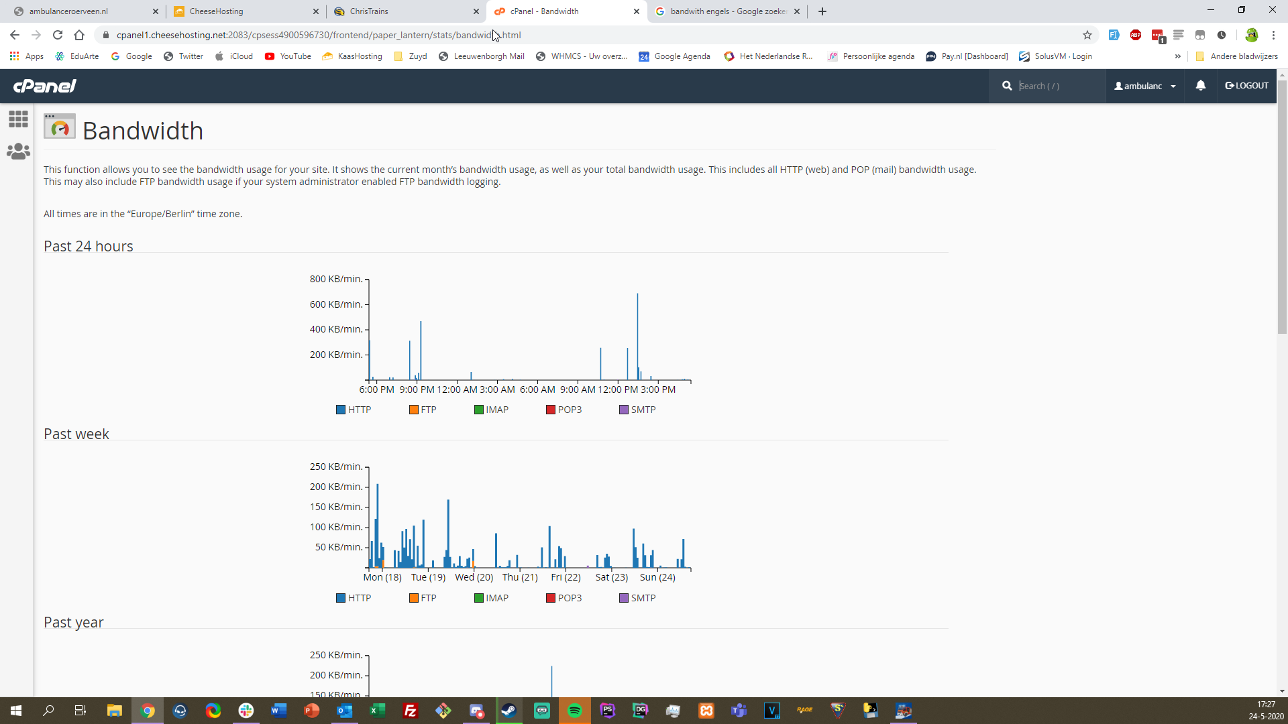This screenshot has height=724, width=1288.
Task: Open the WHMCS bookmark link
Action: pos(582,56)
